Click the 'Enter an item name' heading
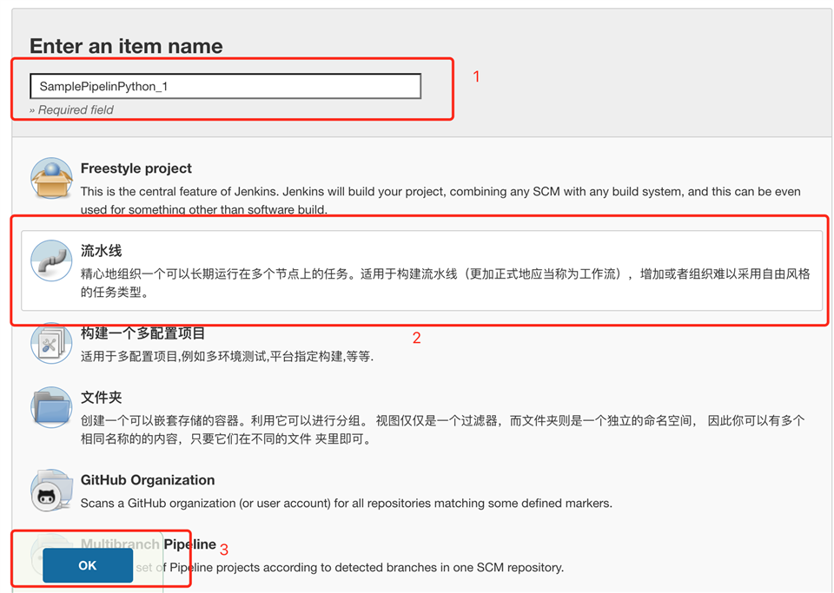This screenshot has height=593, width=834. point(126,46)
